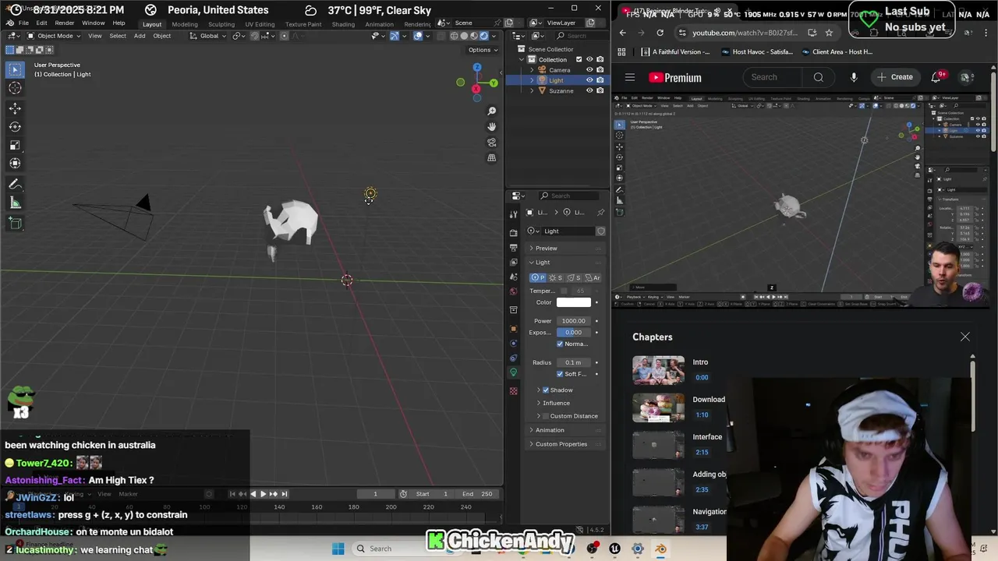
Task: Switch to rendered viewport shading
Action: 483,36
